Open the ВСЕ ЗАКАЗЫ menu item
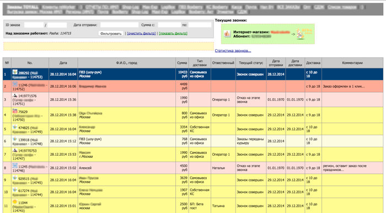386x213 pixels. tap(288, 7)
